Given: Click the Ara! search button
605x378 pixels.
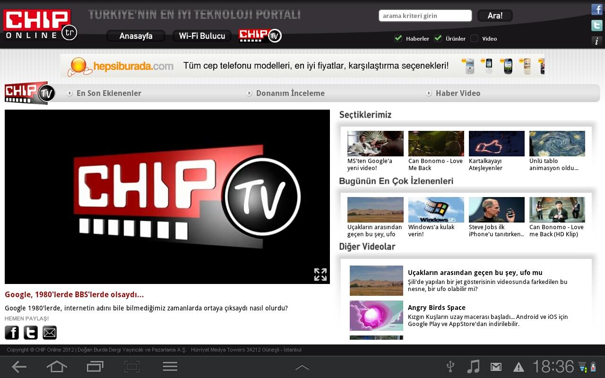Looking at the screenshot, I should (x=495, y=16).
